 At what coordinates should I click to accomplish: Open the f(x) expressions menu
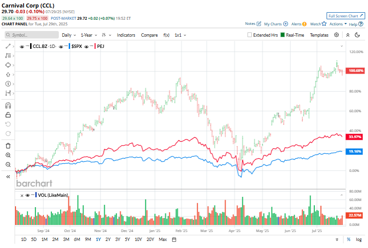[x=167, y=35]
